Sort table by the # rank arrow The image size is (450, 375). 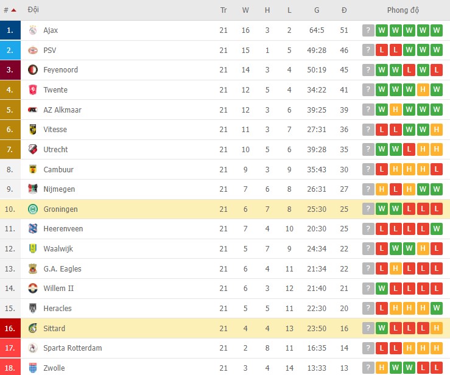click(13, 10)
